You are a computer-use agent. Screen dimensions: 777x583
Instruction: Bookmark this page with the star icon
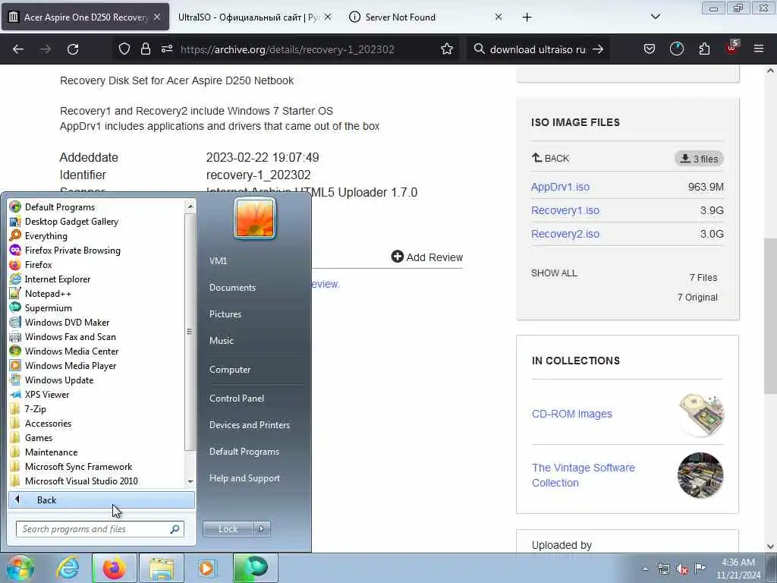(447, 49)
